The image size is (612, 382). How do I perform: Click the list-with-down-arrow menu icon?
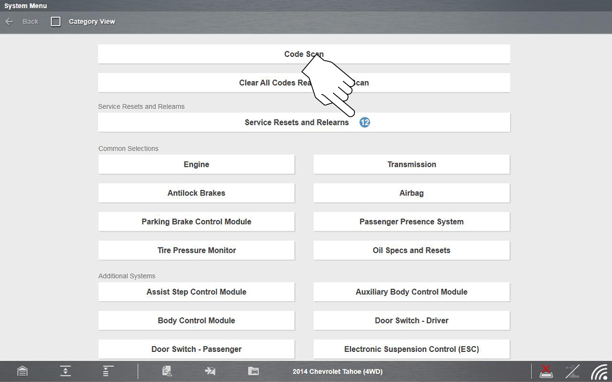coord(108,371)
